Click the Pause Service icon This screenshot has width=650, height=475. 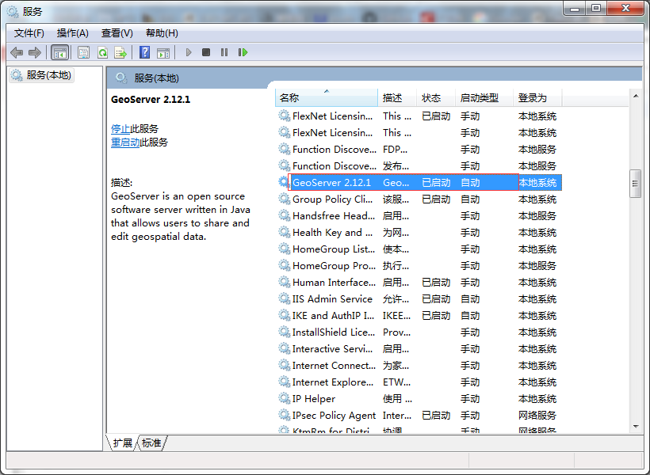click(224, 52)
